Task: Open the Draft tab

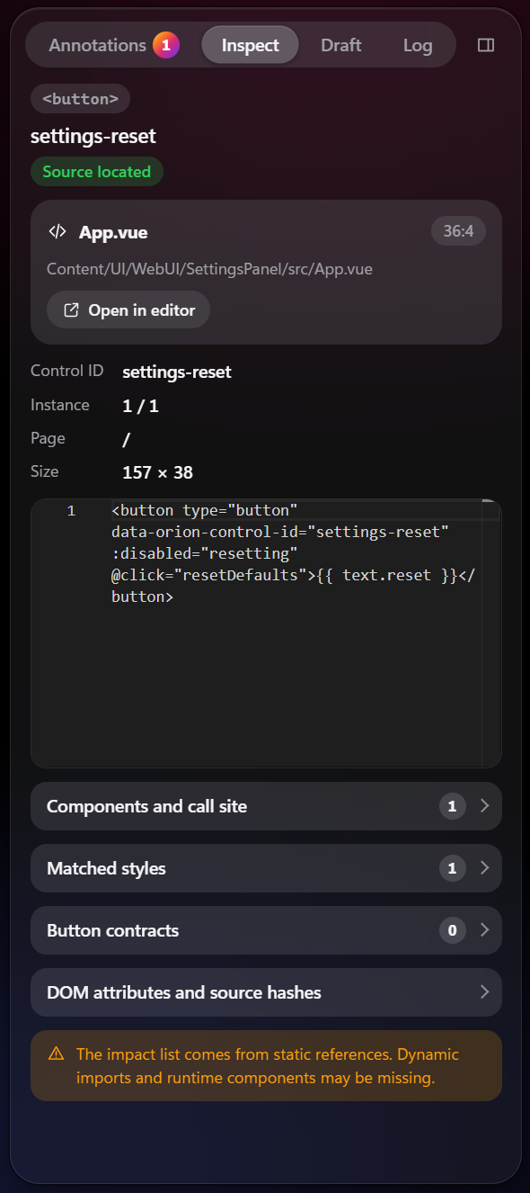Action: 341,45
